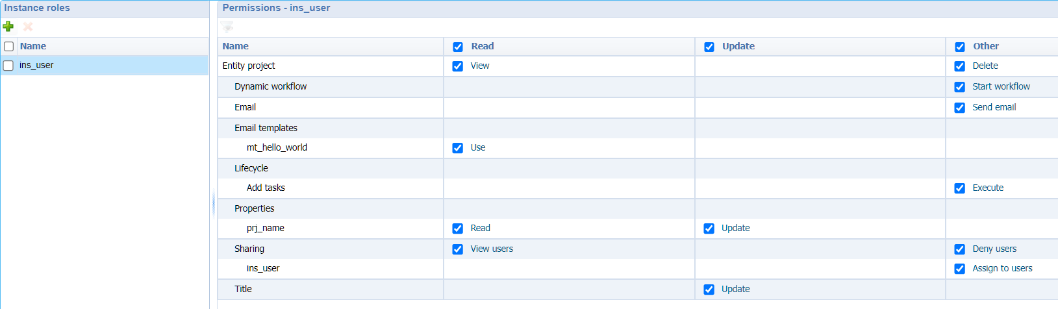Toggle the Other column header checkbox
Screen dimensions: 1058x309
pos(960,47)
